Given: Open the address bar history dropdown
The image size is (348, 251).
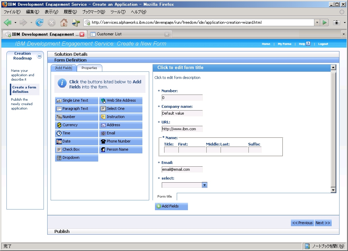Looking at the screenshot, I should point(317,22).
